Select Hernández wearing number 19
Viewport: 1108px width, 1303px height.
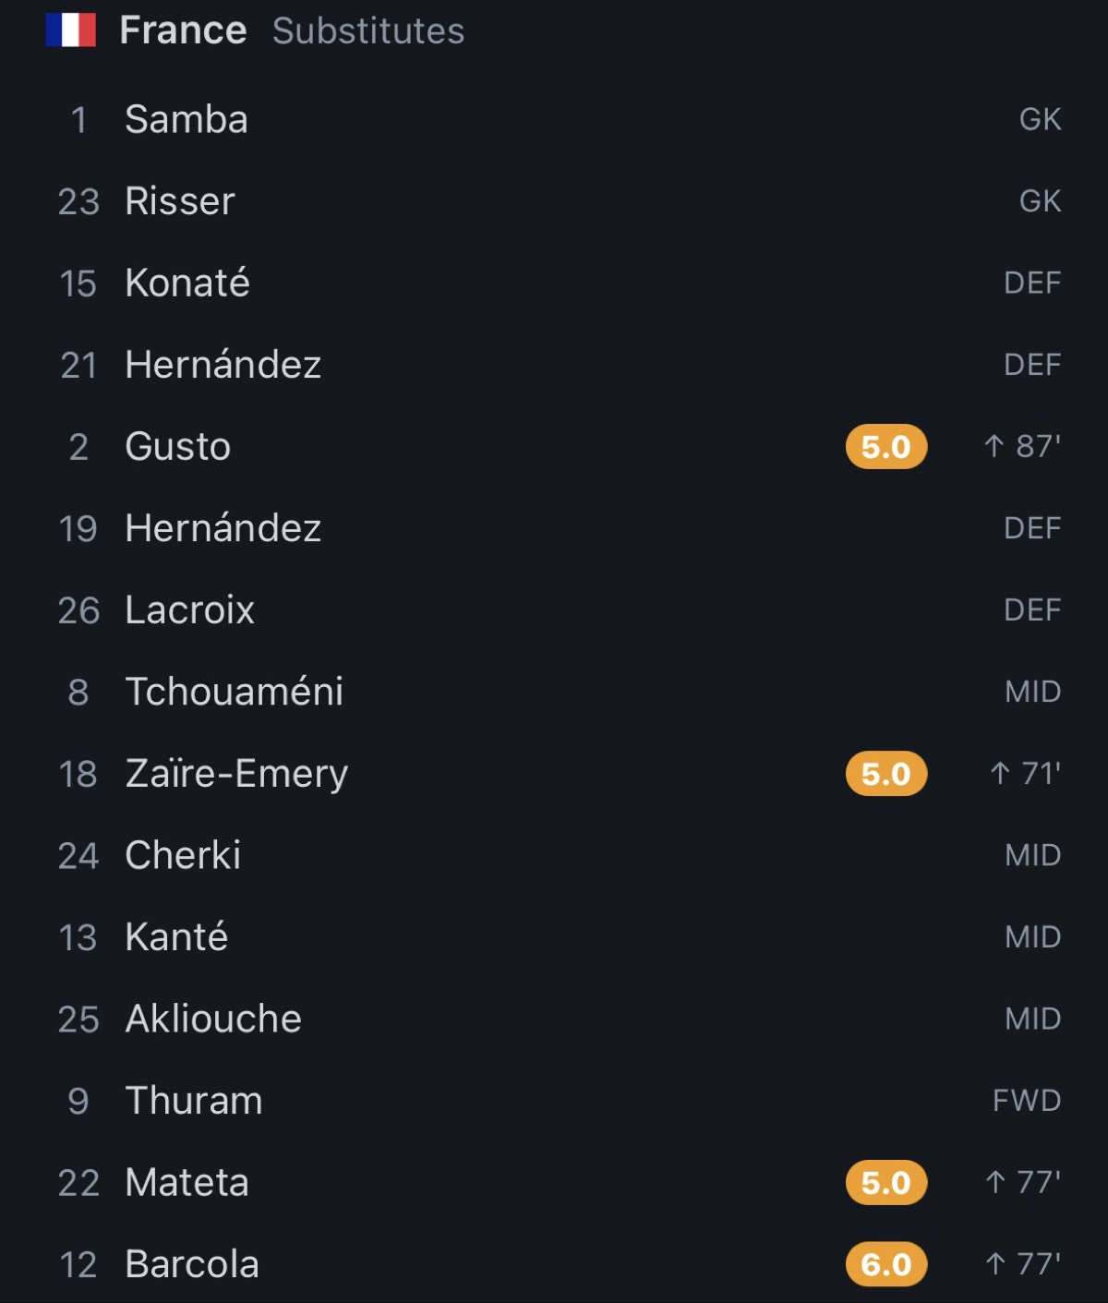tap(554, 528)
